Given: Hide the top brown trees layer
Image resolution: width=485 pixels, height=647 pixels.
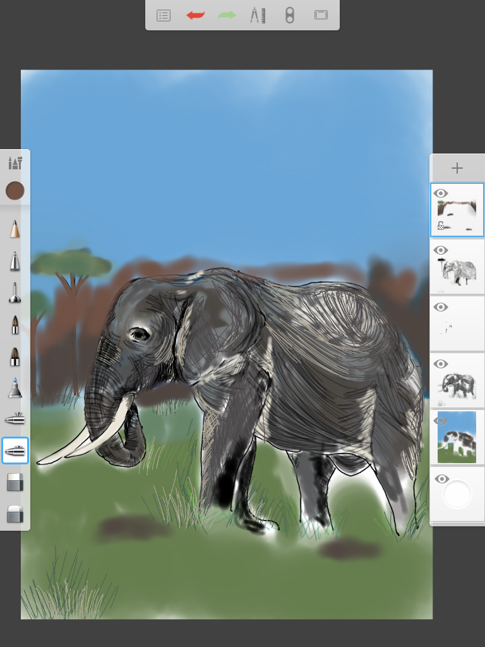Looking at the screenshot, I should tap(441, 193).
